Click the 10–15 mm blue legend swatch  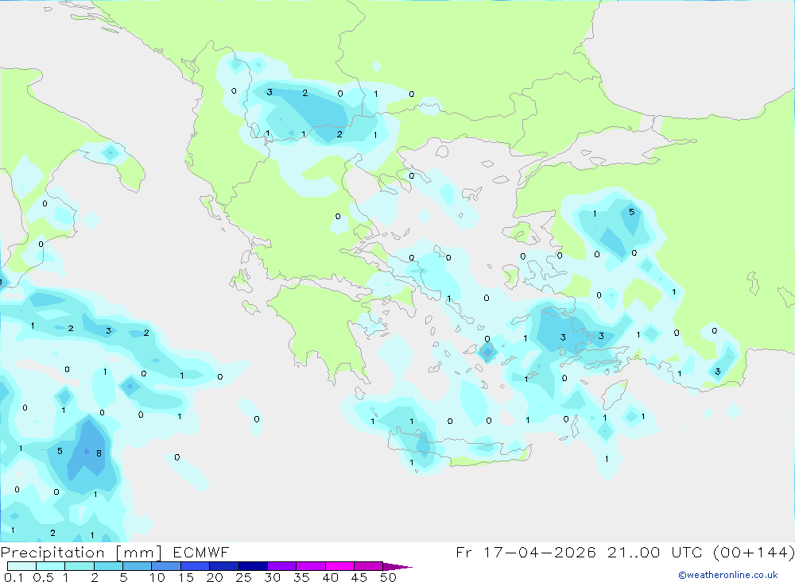tap(166, 566)
